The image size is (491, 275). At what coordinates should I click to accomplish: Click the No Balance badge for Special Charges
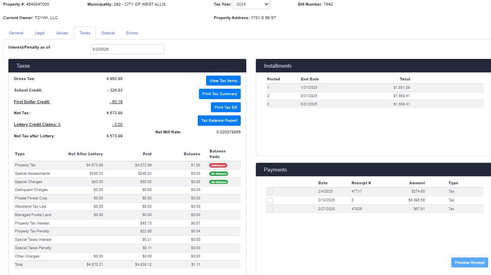click(x=218, y=182)
